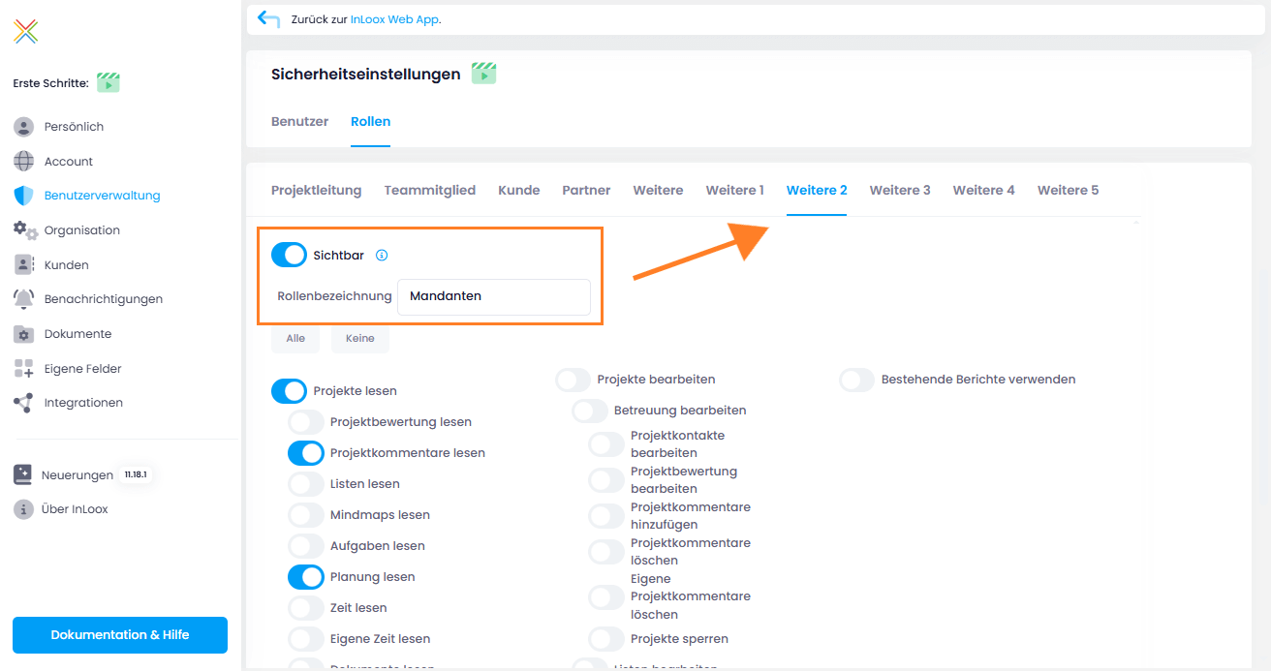1271x671 pixels.
Task: Open Benachrichtigungen in the sidebar
Action: (x=104, y=299)
